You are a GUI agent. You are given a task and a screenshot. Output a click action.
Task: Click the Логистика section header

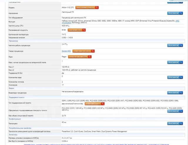(x=96, y=135)
